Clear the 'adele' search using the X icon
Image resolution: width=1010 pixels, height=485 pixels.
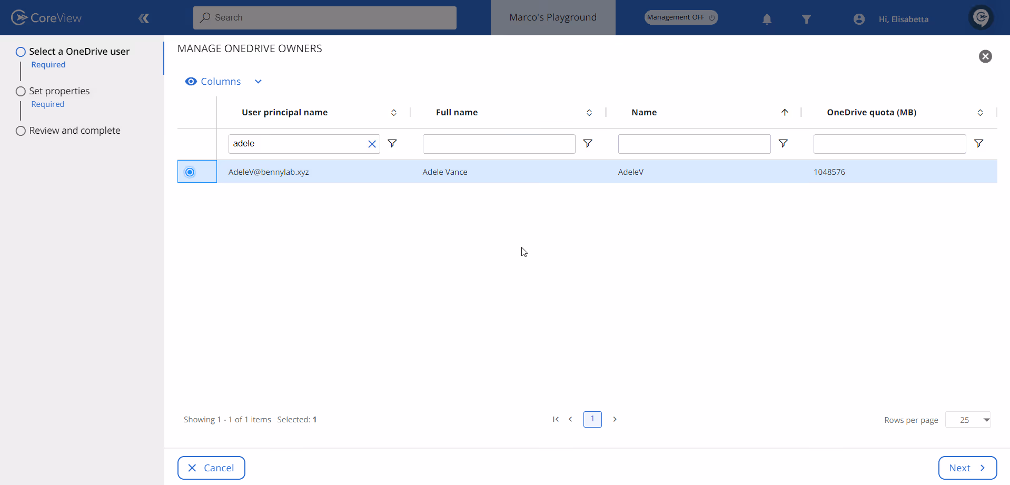pyautogui.click(x=372, y=143)
